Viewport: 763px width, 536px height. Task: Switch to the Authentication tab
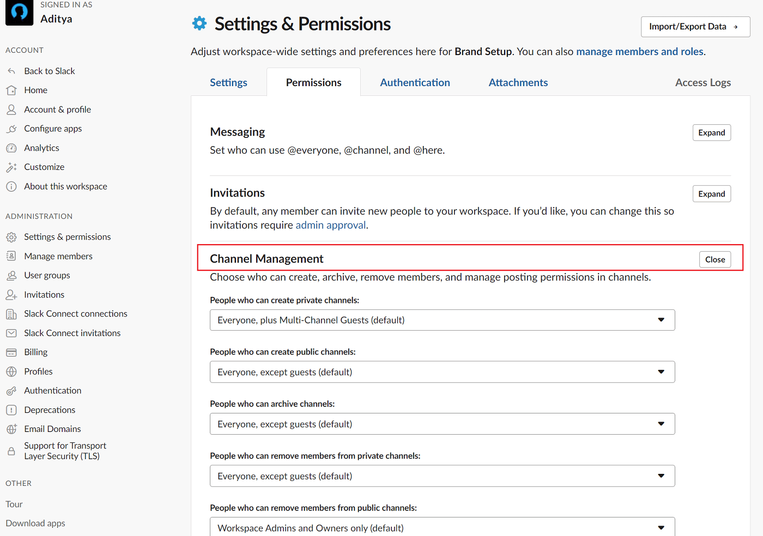click(415, 83)
